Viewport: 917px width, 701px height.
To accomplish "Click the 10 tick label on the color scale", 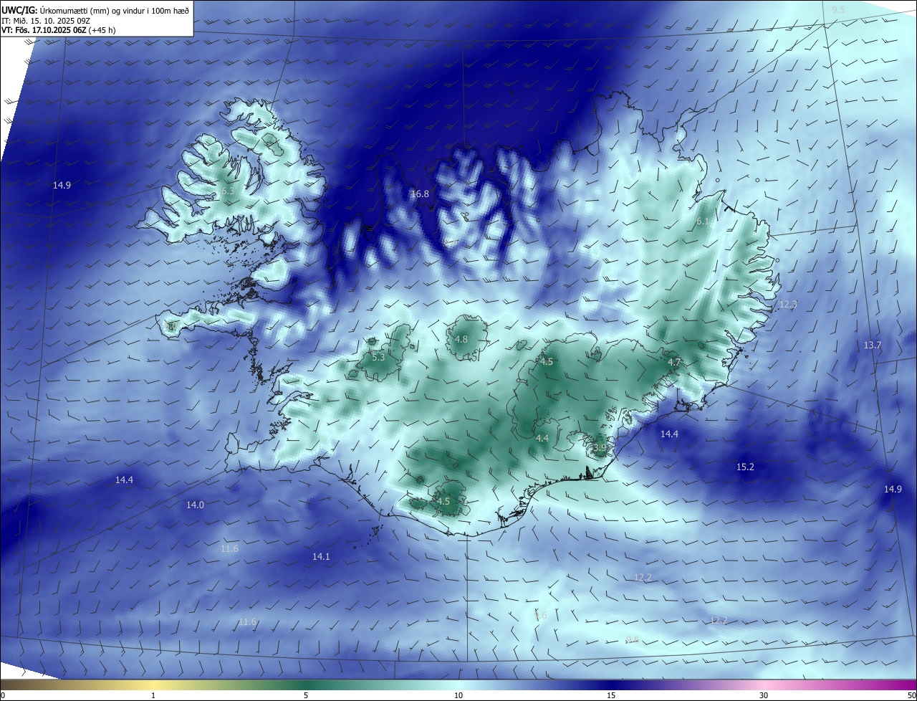I will (458, 696).
